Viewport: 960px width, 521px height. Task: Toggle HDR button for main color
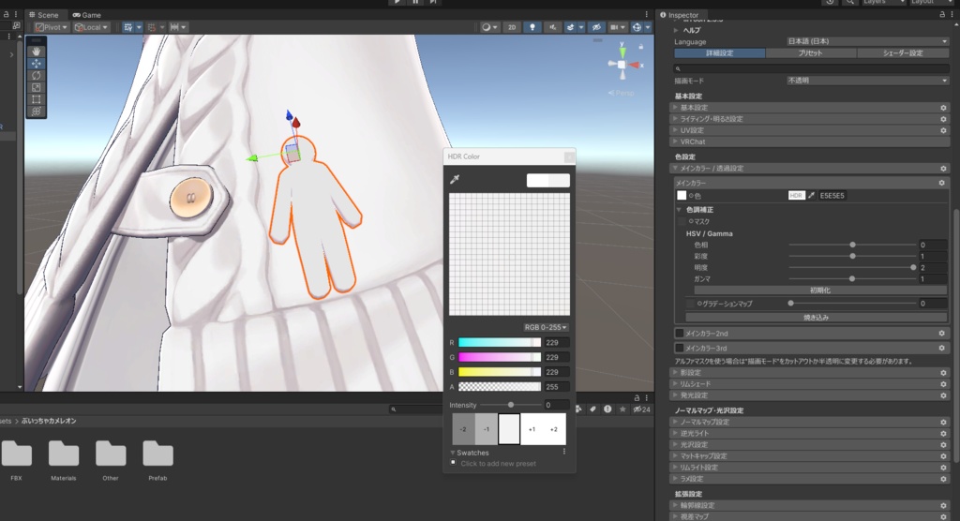(x=796, y=195)
